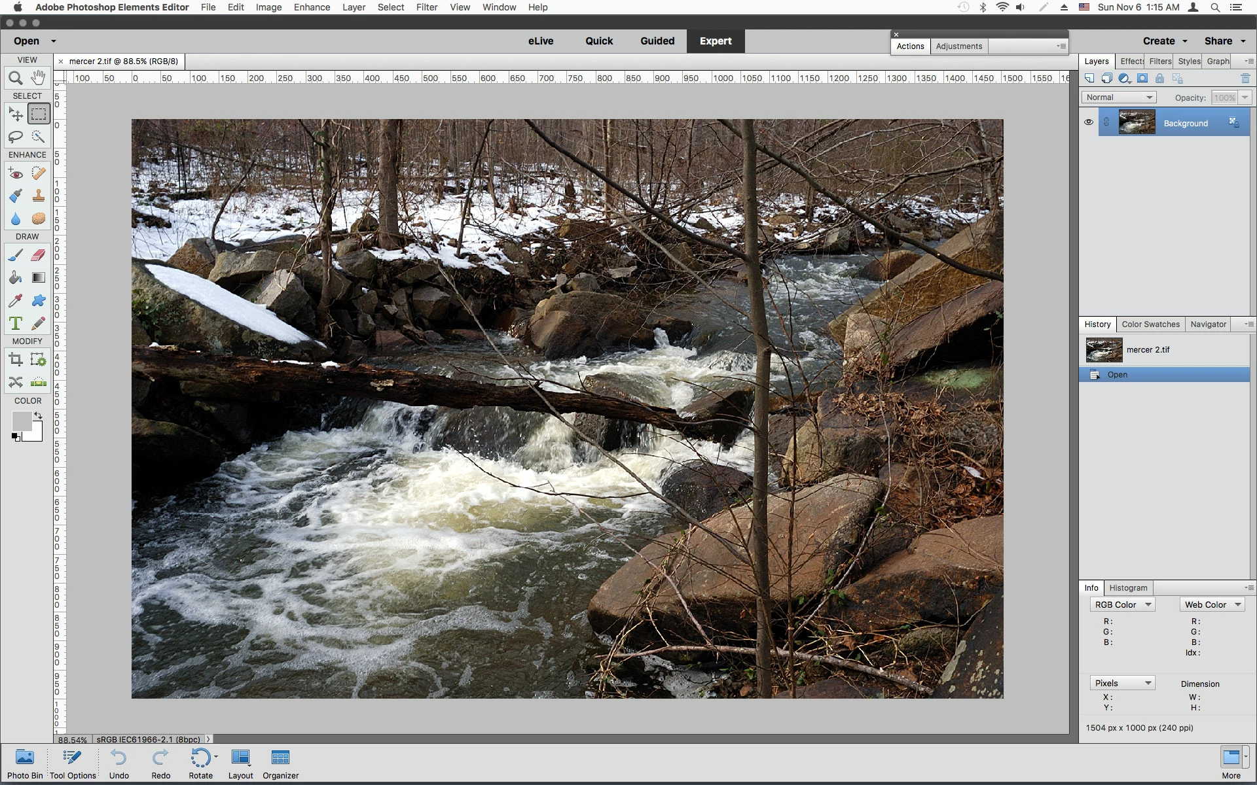The image size is (1257, 785).
Task: Activate the Horizontal Type tool
Action: click(x=16, y=323)
